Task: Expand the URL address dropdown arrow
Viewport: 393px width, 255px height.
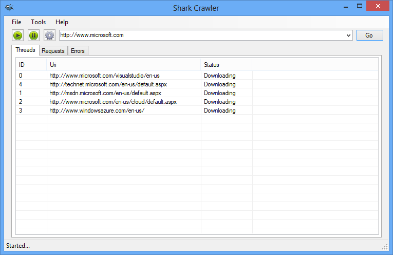Action: [x=348, y=35]
